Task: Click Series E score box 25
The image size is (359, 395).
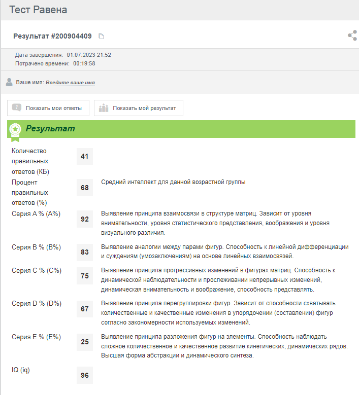Action: point(84,342)
